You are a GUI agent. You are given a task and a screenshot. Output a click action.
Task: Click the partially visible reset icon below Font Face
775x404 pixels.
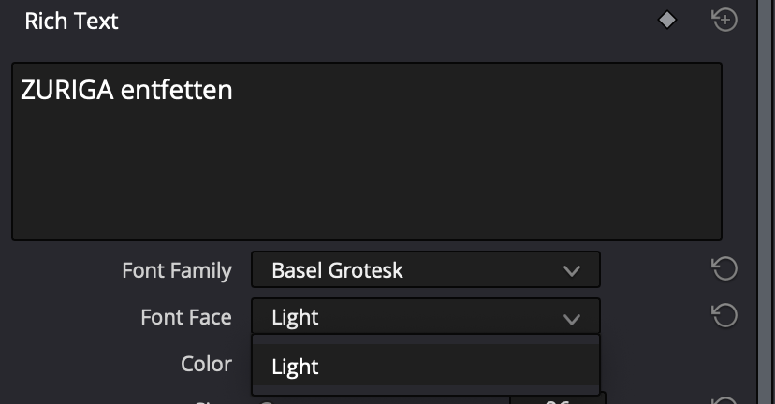pos(724,400)
